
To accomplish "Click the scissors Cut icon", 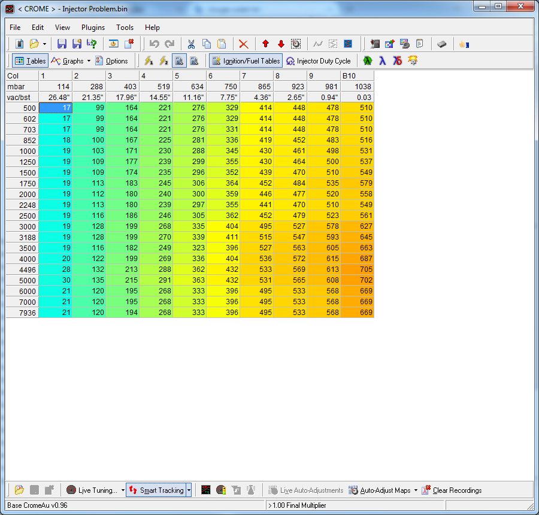I will (191, 44).
